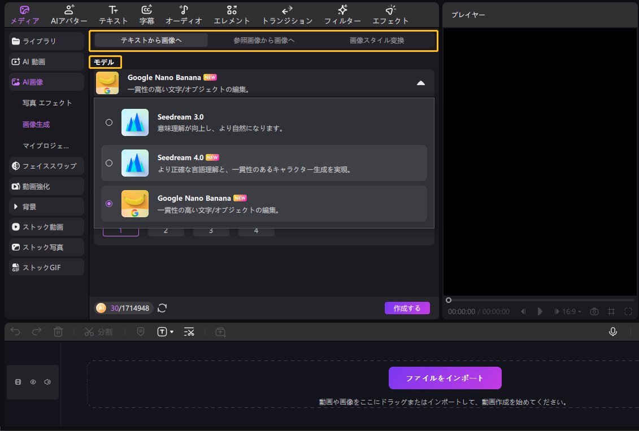Switch to 画像スタイル変換 tab
The image size is (639, 431).
click(x=377, y=41)
